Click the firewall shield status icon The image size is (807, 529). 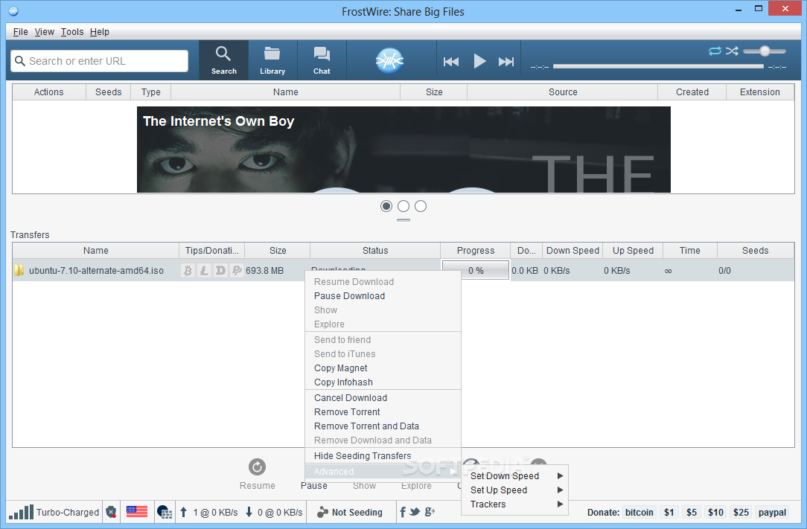[111, 512]
